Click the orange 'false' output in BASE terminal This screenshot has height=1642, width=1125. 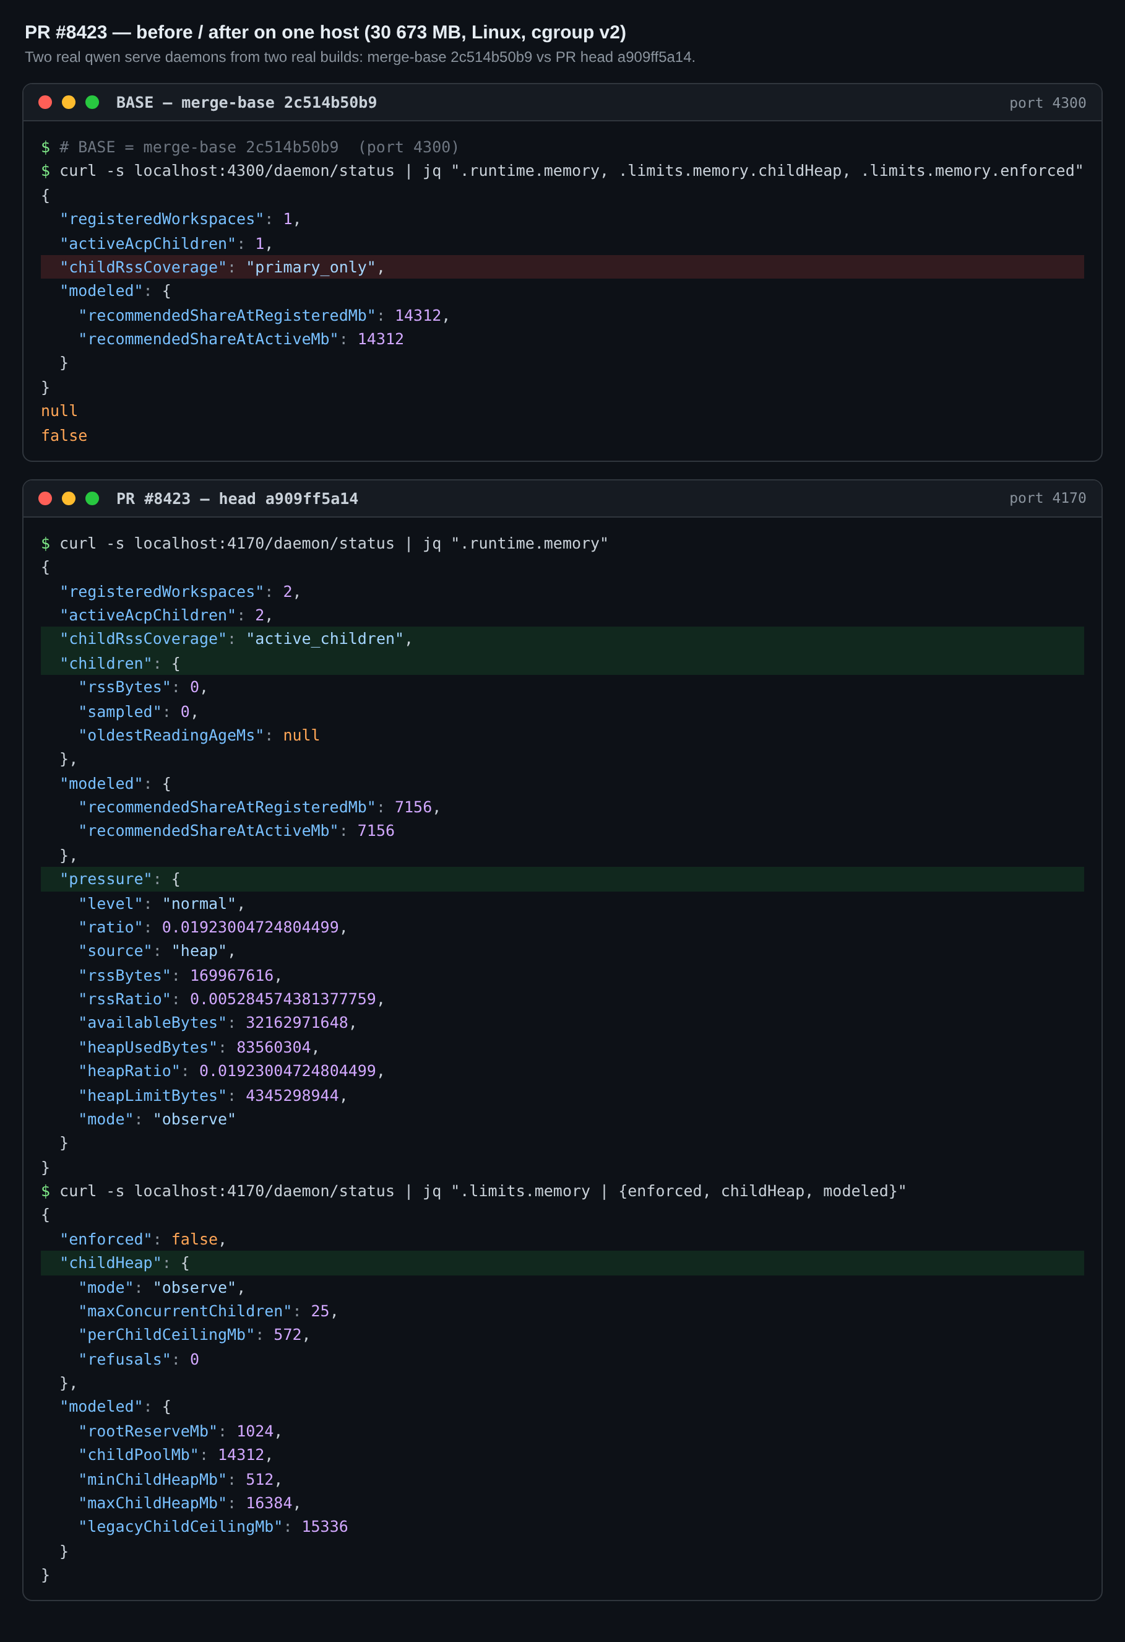(x=64, y=436)
